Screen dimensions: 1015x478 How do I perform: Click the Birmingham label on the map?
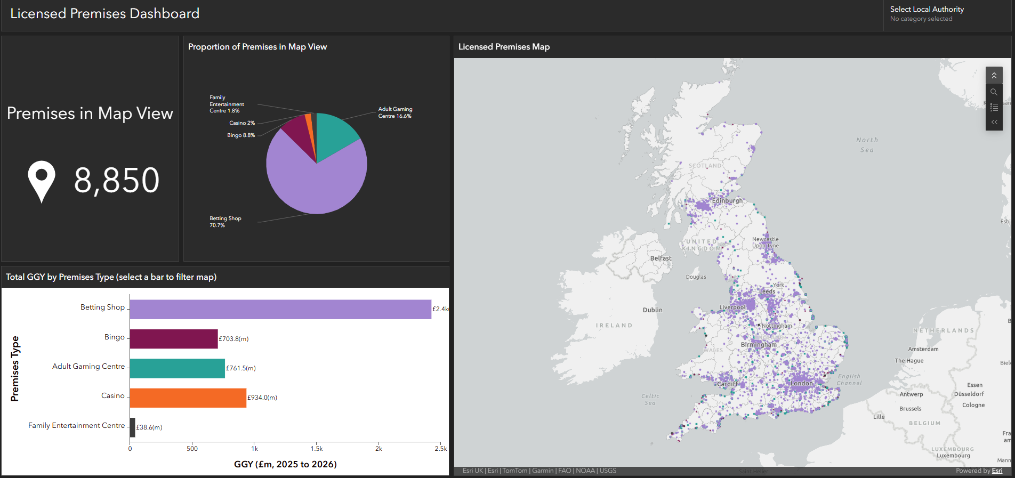[759, 345]
